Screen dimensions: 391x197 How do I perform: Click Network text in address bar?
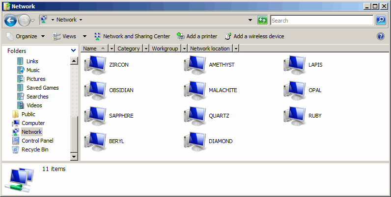coord(66,20)
